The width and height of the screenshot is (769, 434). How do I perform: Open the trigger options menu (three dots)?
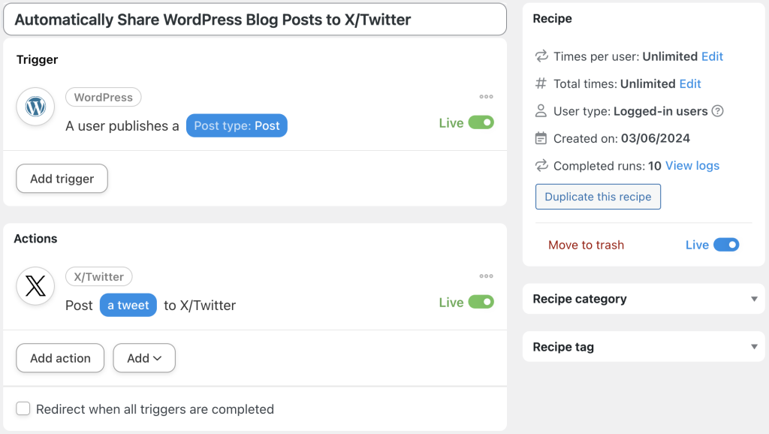coord(486,96)
